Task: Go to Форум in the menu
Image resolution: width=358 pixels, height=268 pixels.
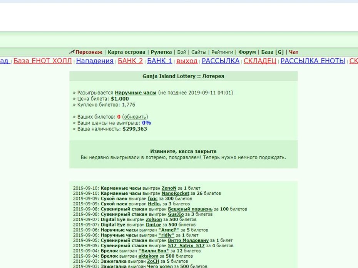Action: tap(247, 52)
